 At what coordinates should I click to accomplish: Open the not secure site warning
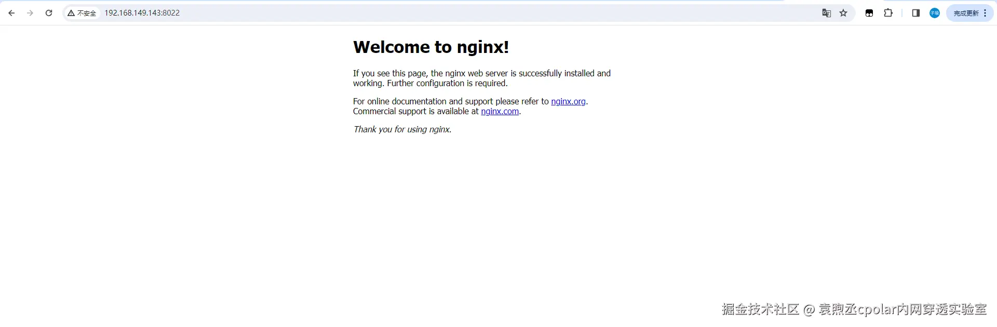point(82,13)
